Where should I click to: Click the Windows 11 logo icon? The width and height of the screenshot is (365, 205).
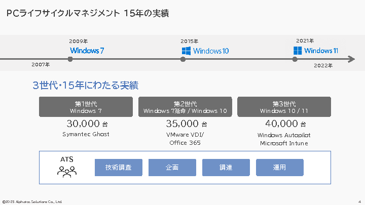click(298, 51)
